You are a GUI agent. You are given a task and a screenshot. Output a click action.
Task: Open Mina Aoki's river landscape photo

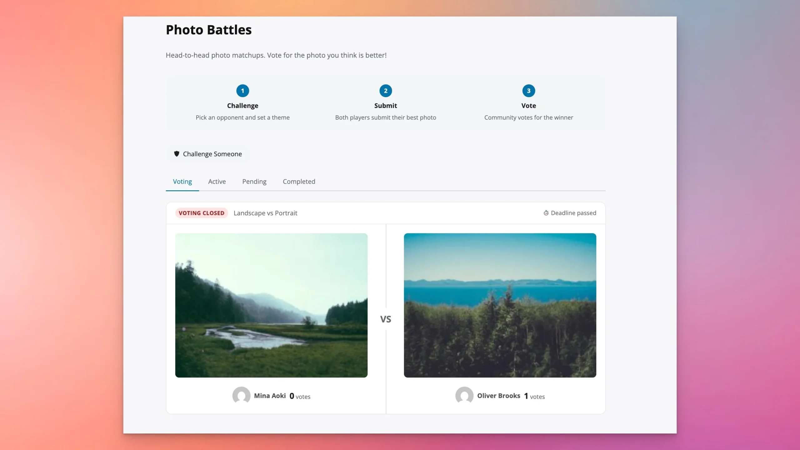pos(271,305)
